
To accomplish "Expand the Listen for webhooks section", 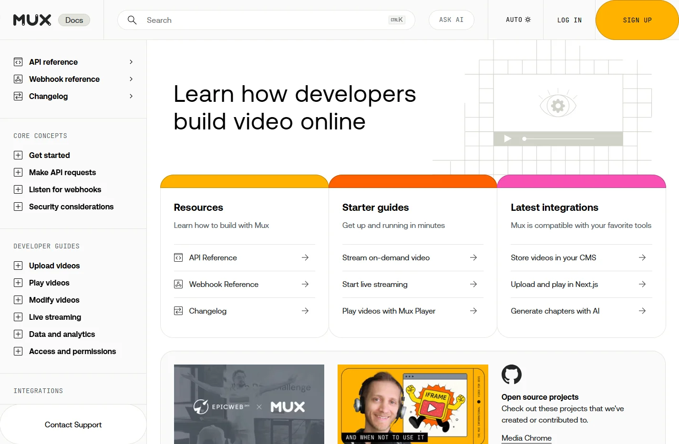I will tap(18, 189).
